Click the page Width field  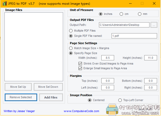(108, 58)
